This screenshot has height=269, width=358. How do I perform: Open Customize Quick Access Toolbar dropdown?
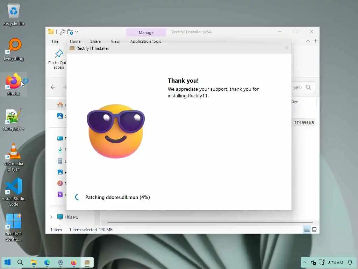point(77,32)
